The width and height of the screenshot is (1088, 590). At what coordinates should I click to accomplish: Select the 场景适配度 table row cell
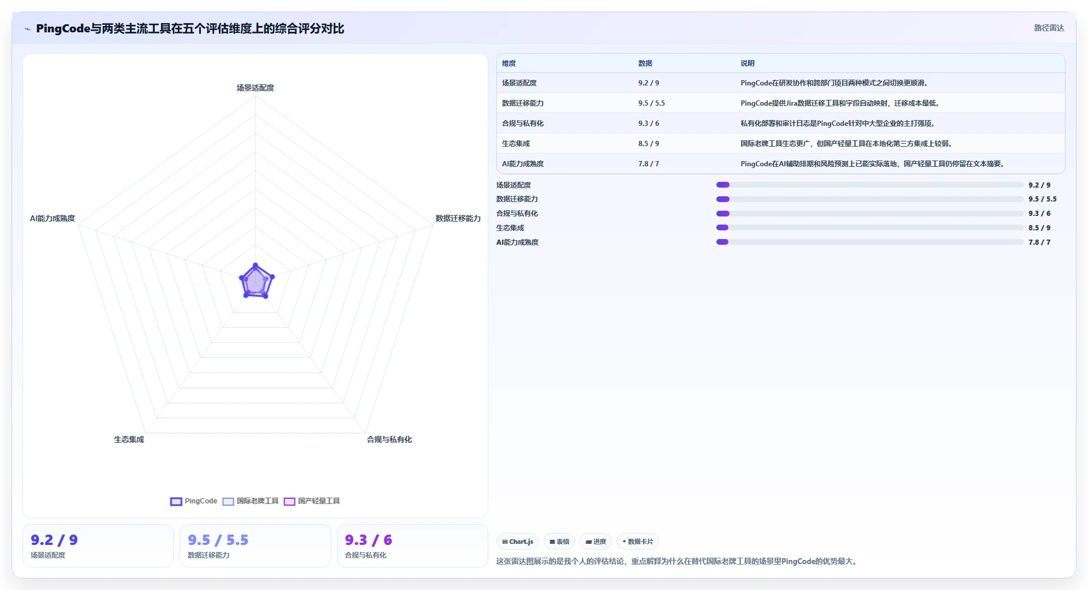[519, 83]
